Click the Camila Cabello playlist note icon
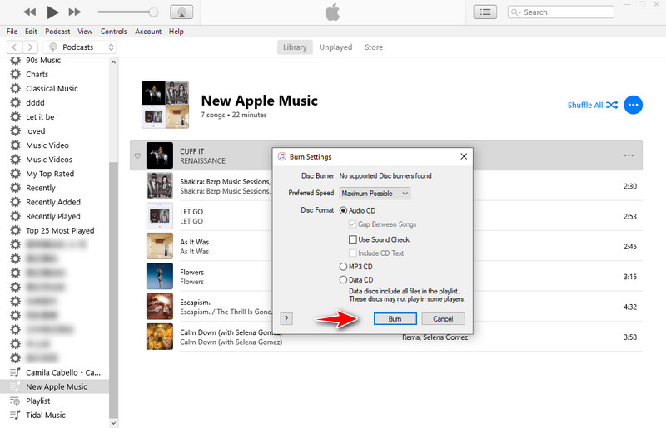 click(15, 372)
